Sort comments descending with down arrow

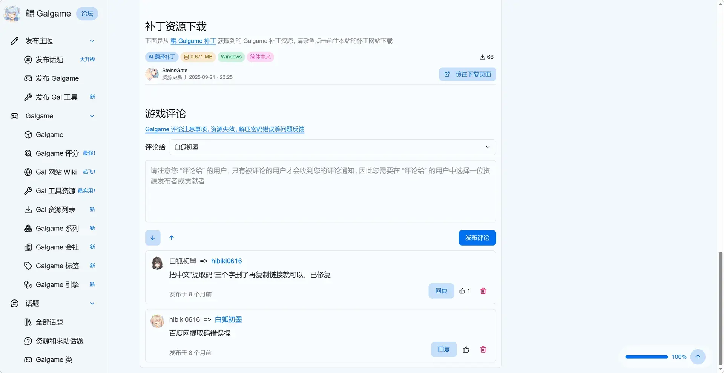click(153, 238)
